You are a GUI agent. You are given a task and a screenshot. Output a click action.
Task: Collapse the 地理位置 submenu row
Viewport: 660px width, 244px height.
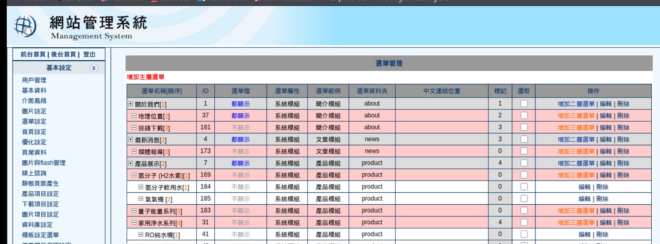(x=134, y=116)
